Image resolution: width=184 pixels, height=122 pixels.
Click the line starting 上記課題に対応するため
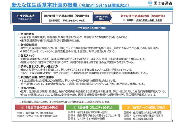(x=64, y=102)
